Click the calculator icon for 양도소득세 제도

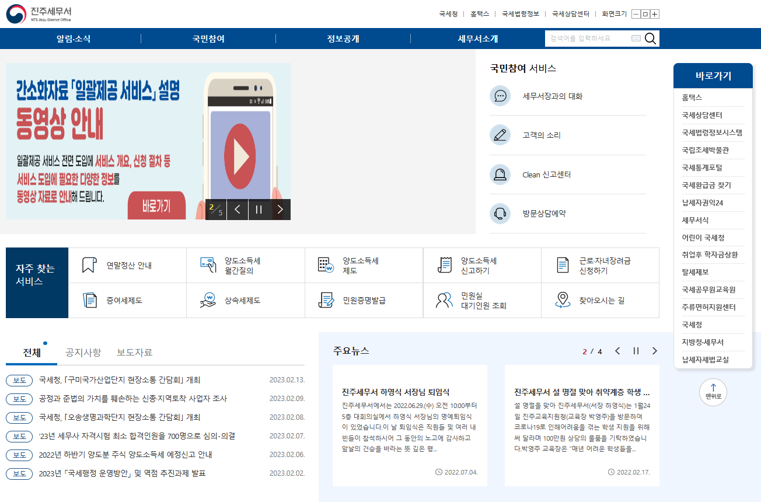pyautogui.click(x=326, y=265)
